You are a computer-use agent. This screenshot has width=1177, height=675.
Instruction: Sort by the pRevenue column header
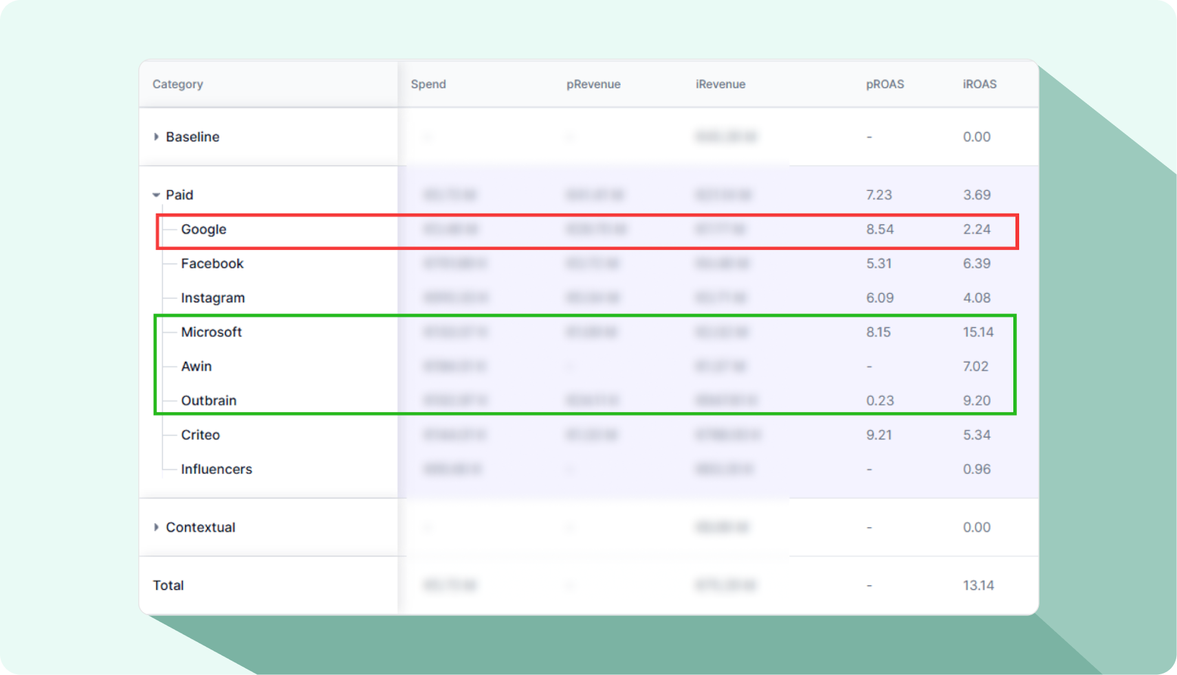click(593, 84)
